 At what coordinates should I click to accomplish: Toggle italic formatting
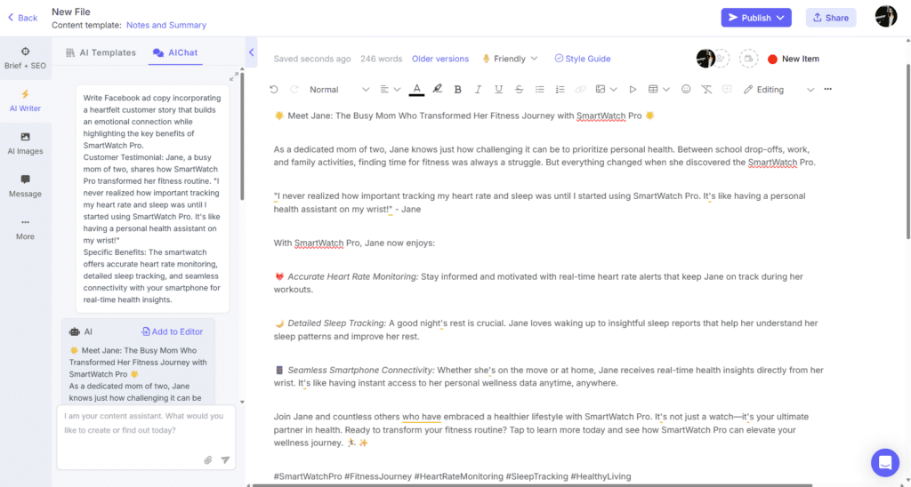coord(478,90)
